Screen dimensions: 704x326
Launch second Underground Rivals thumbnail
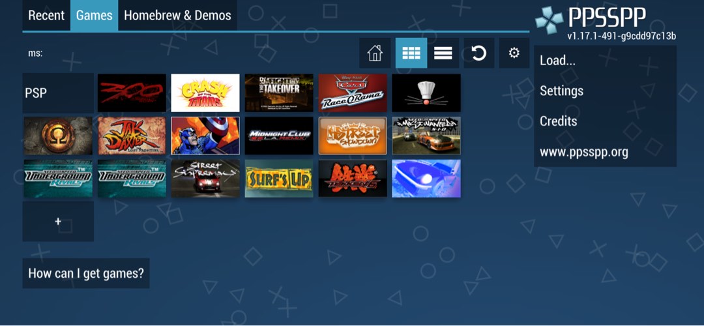132,178
